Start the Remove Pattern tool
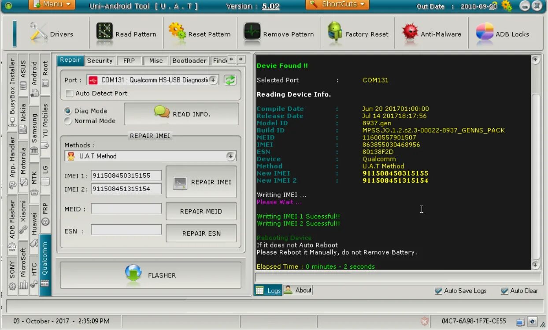 tap(278, 34)
